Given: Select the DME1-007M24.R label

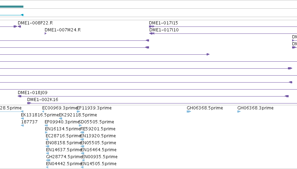Looking at the screenshot, I should click(63, 30).
